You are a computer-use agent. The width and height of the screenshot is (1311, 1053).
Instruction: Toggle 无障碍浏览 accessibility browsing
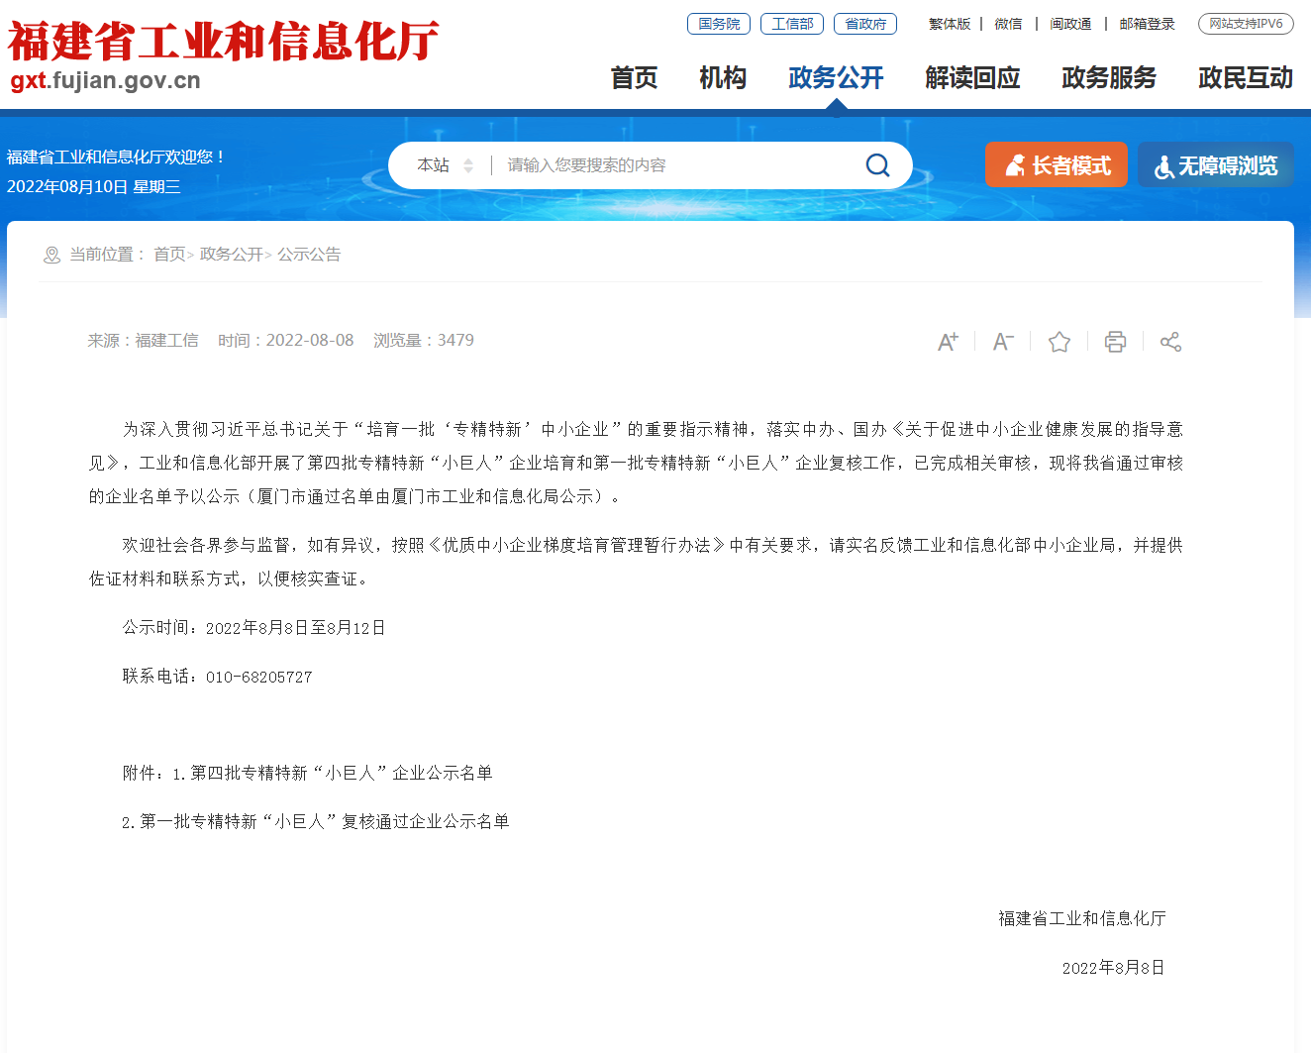pyautogui.click(x=1216, y=165)
